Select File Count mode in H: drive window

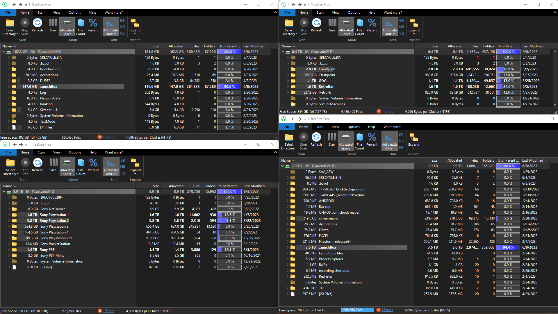359,141
